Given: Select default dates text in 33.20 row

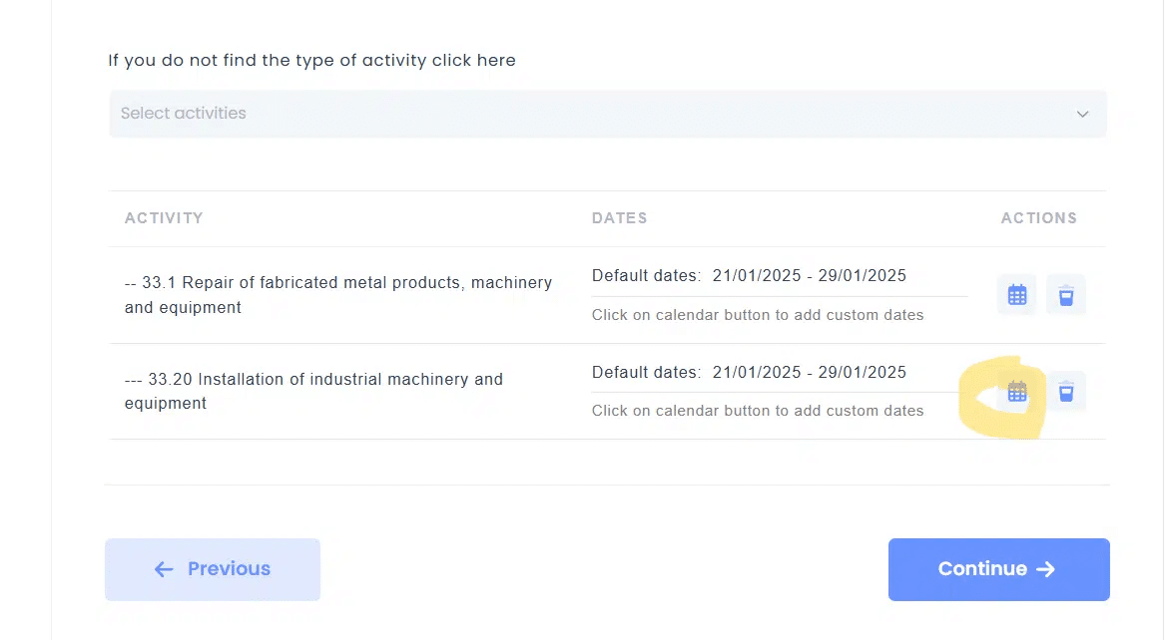Looking at the screenshot, I should [x=749, y=372].
